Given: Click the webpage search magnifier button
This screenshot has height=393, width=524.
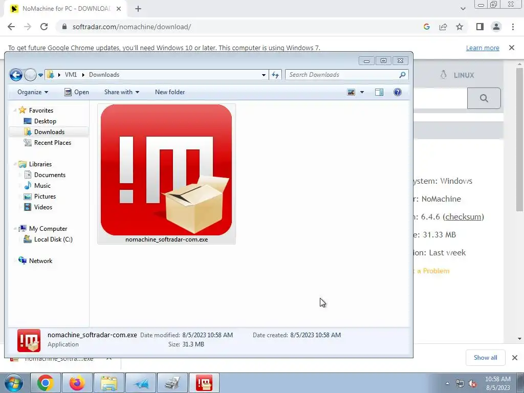Looking at the screenshot, I should click(x=484, y=98).
